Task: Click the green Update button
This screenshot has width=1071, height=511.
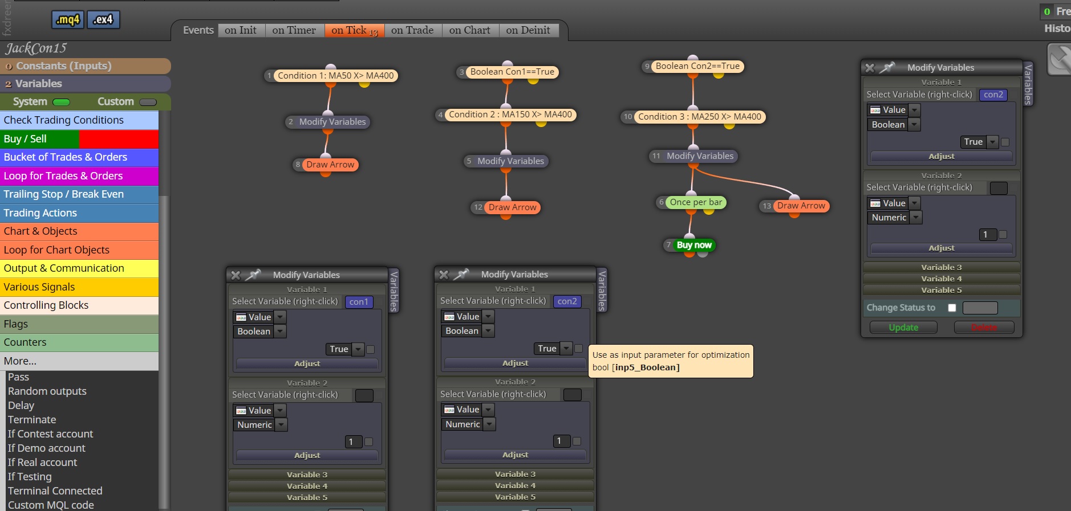Action: [x=903, y=328]
